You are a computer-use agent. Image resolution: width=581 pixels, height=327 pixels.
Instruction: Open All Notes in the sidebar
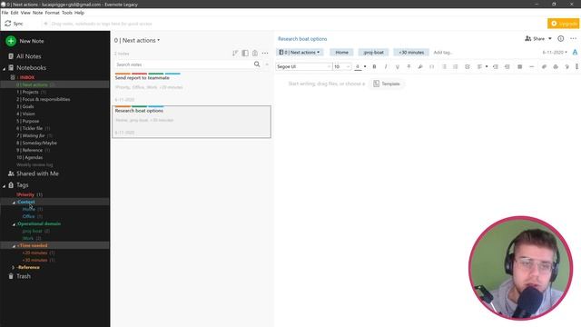(28, 56)
